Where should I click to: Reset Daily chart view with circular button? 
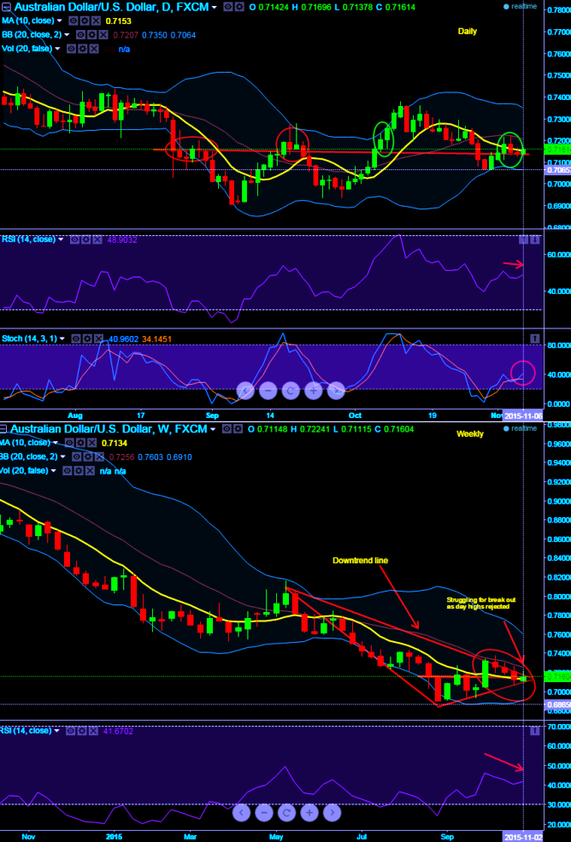(290, 391)
